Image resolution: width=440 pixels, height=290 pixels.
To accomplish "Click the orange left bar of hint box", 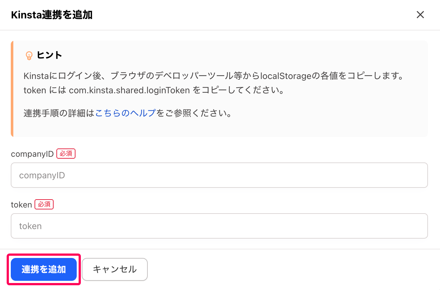I will coord(12,89).
